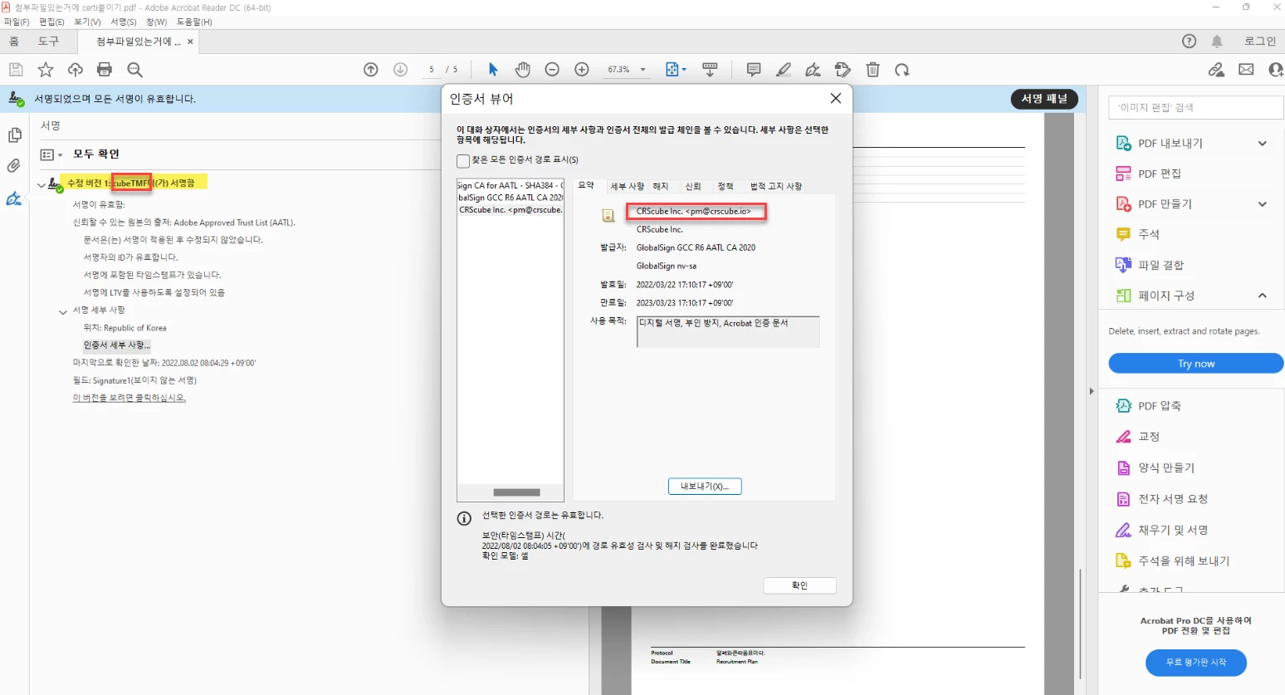Click 이 버전을 보려면 클릭하십시오 link
The image size is (1285, 695).
click(x=129, y=399)
